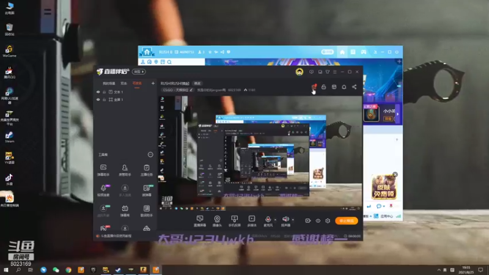489x275 pixels.
Task: Click the search icon in blue window toolbar
Action: click(x=169, y=62)
